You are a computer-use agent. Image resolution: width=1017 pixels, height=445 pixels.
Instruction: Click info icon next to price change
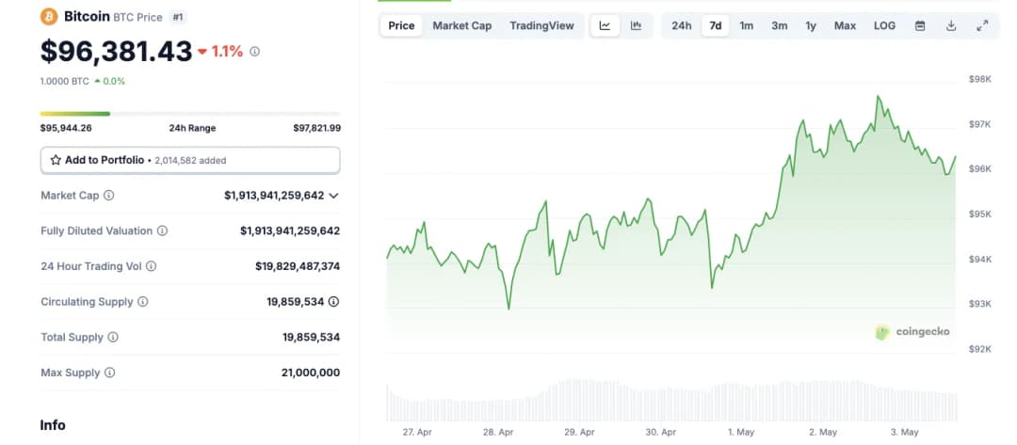[255, 52]
